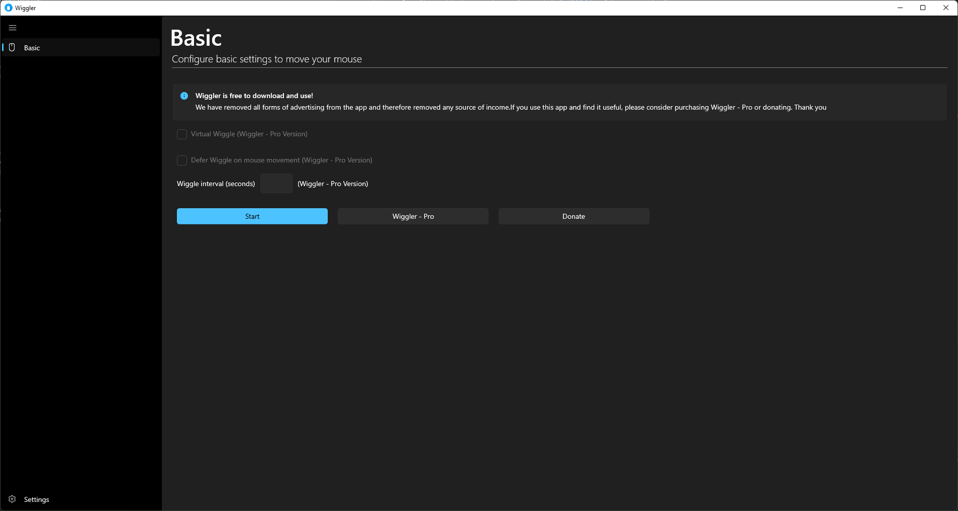Minimize the Wiggler window
Screen dimensions: 958x511
click(x=899, y=8)
